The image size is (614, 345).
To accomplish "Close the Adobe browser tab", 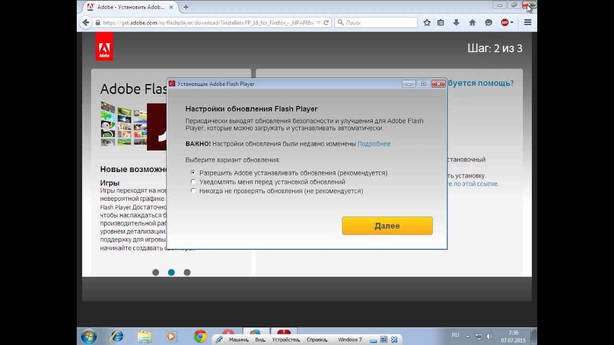I will click(x=170, y=7).
